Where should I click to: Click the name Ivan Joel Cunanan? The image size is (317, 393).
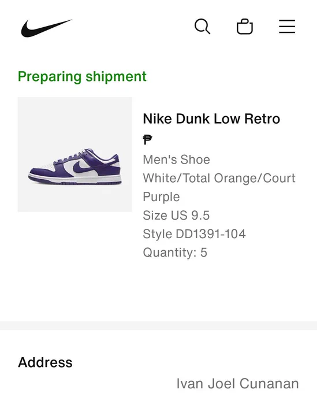tap(238, 384)
